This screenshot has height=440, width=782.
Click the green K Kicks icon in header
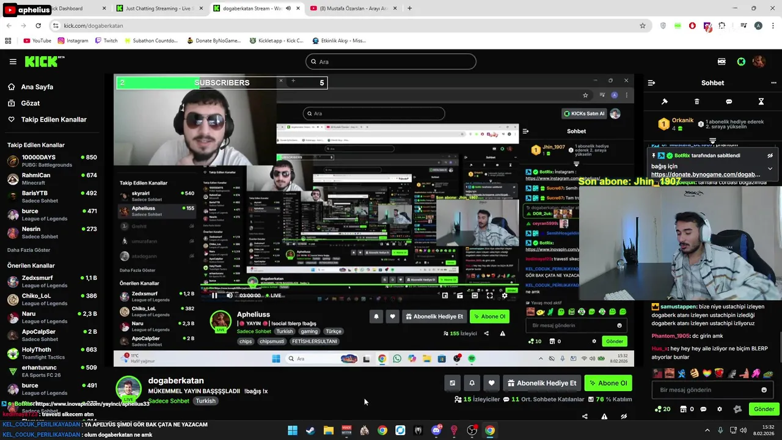(x=741, y=61)
